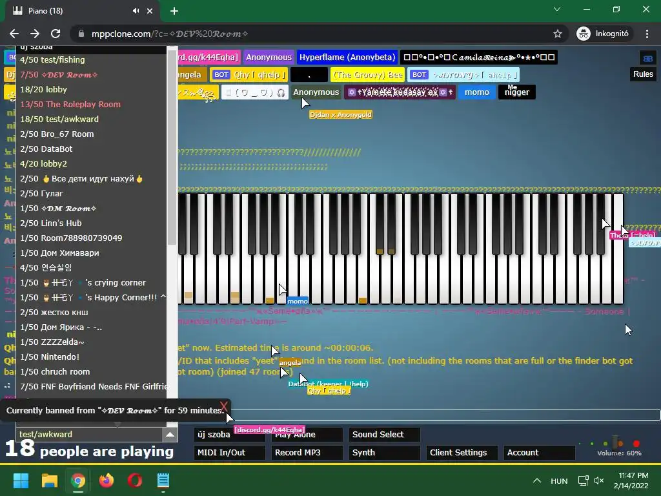Open the 1/50 ✧DM Room✧

click(x=92, y=209)
